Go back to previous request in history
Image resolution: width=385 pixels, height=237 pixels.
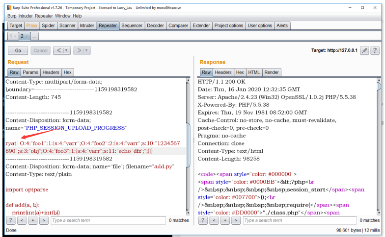click(59, 50)
